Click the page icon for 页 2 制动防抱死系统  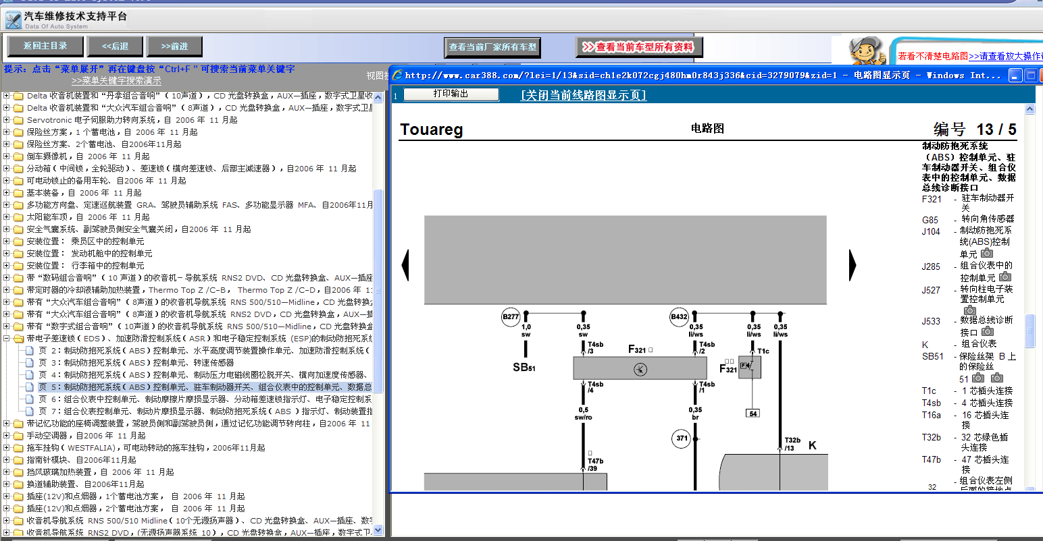[x=30, y=351]
